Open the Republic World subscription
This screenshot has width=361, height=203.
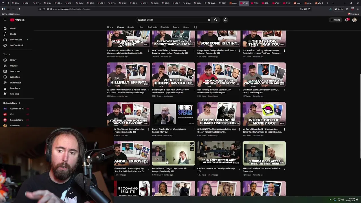point(17,120)
